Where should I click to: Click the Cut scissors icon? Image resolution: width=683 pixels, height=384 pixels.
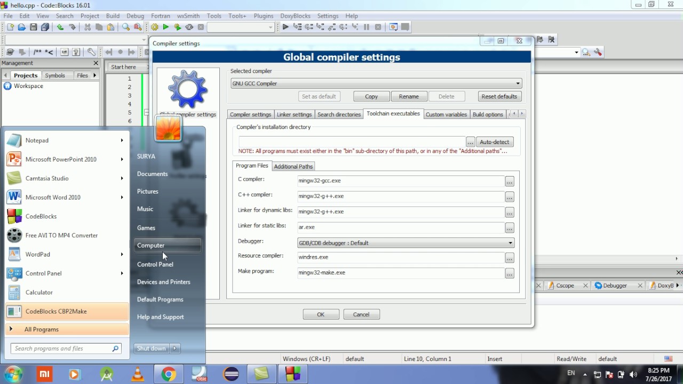click(x=88, y=27)
